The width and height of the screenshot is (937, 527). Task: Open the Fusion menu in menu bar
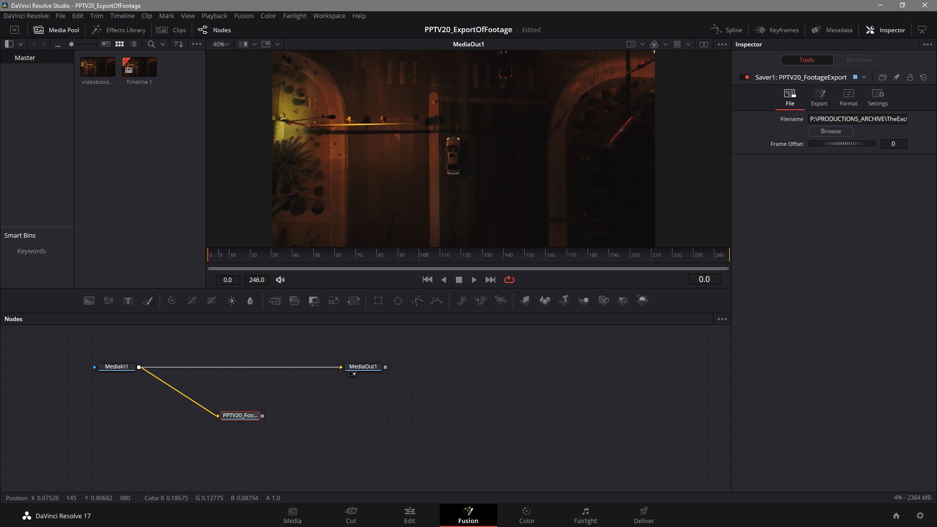pos(244,16)
